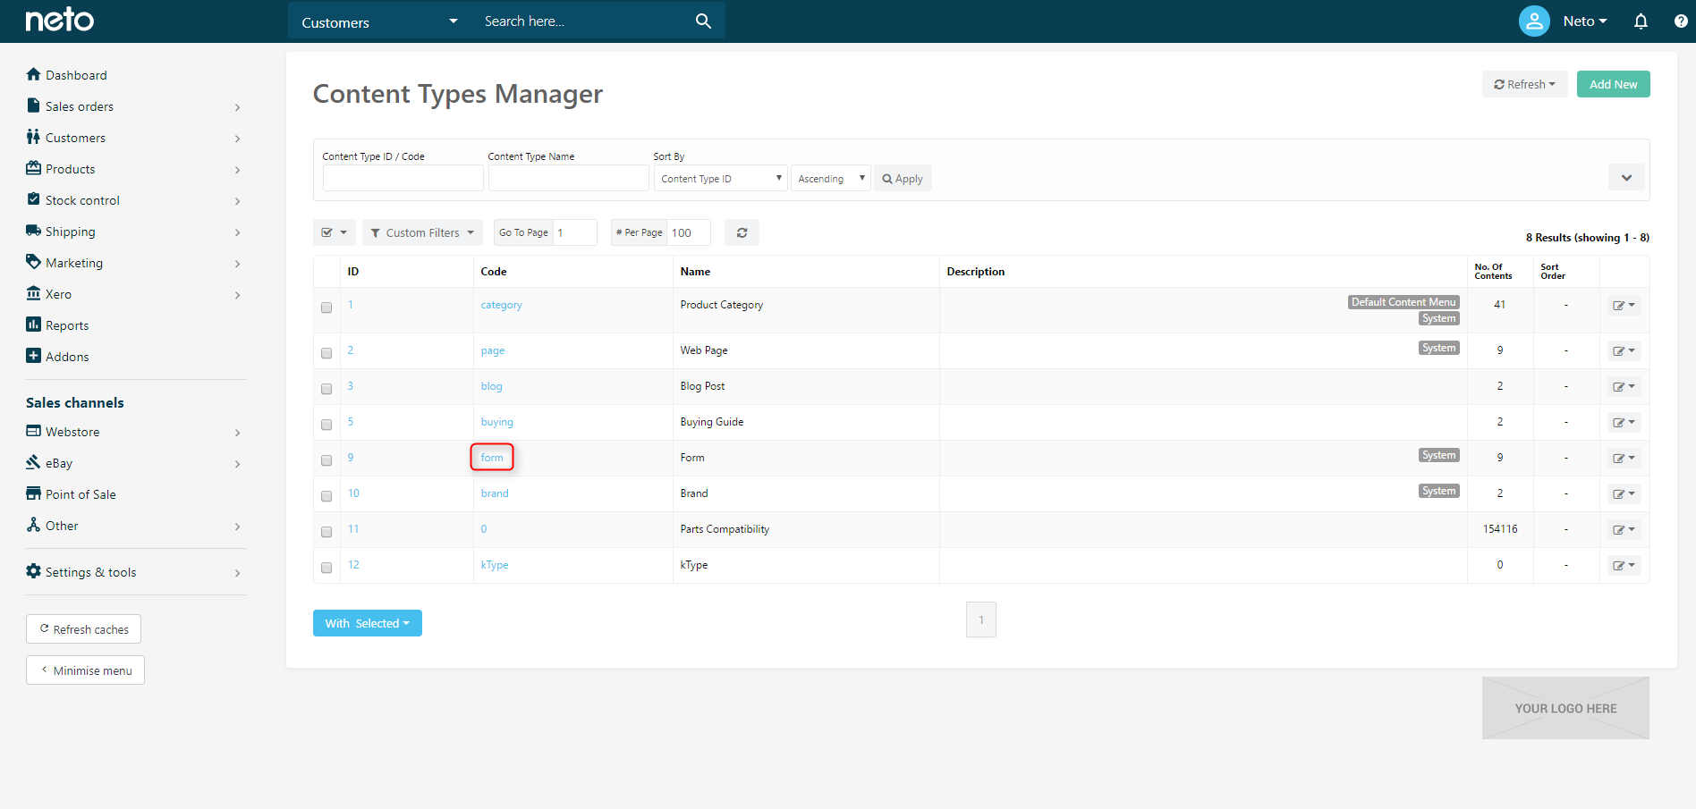Viewport: 1696px width, 809px height.
Task: Tick checkbox for Web Page row
Action: [x=326, y=353]
